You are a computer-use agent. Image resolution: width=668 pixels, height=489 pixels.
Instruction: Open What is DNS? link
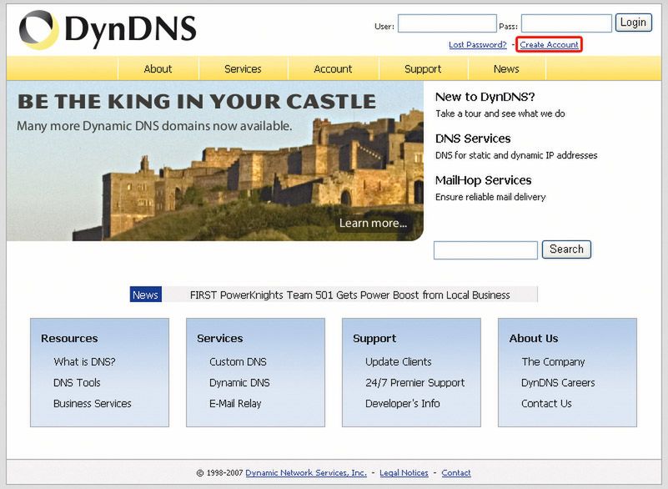click(84, 362)
